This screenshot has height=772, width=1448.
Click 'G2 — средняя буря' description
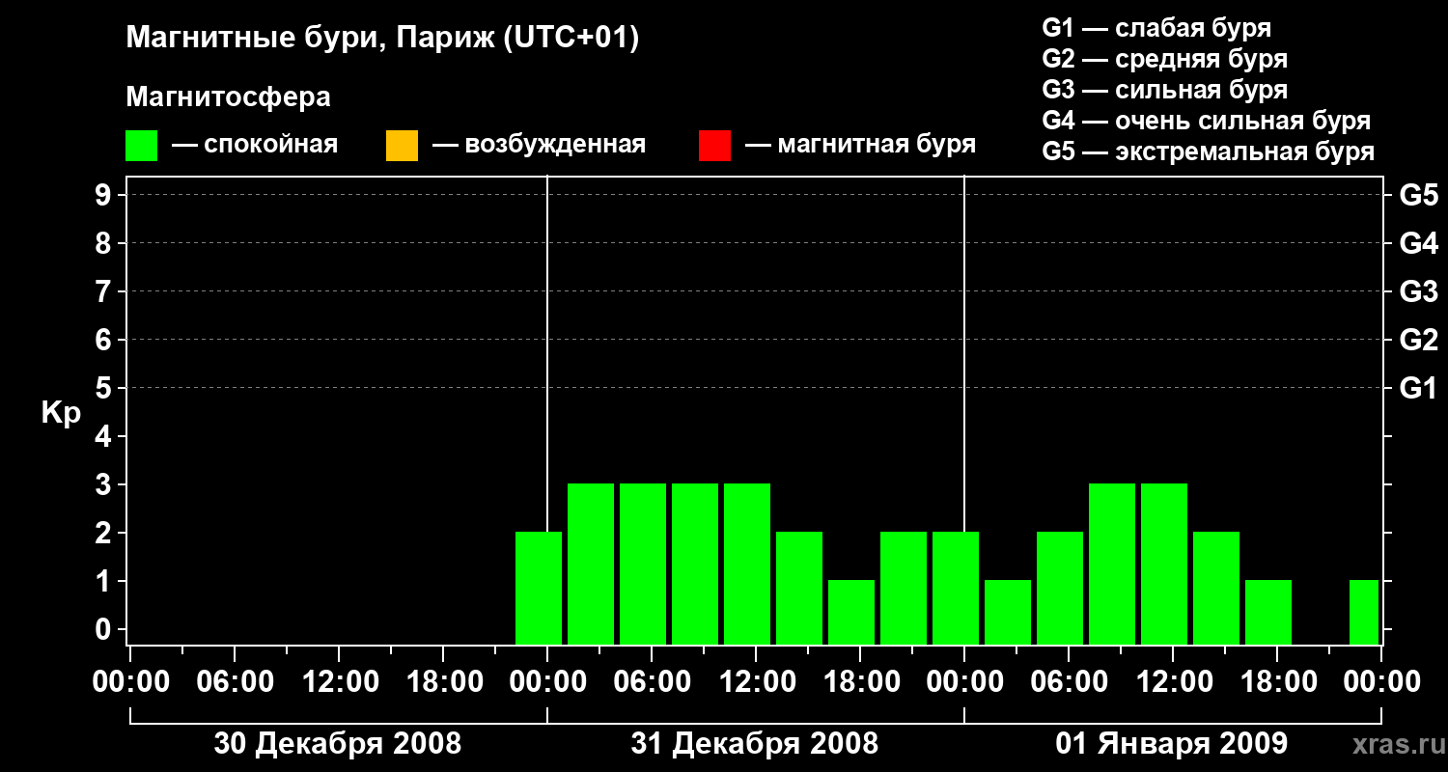(x=1164, y=59)
